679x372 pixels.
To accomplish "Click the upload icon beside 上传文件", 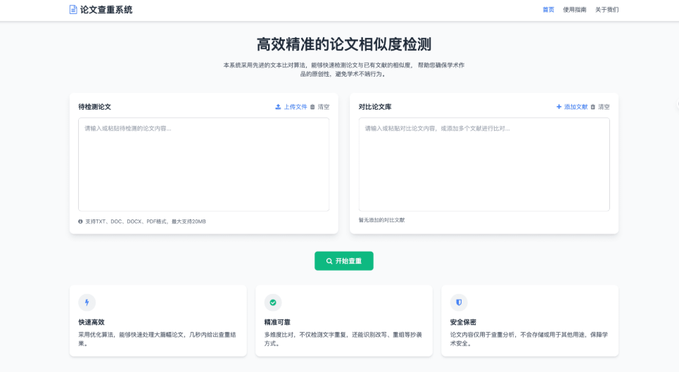I will click(278, 107).
